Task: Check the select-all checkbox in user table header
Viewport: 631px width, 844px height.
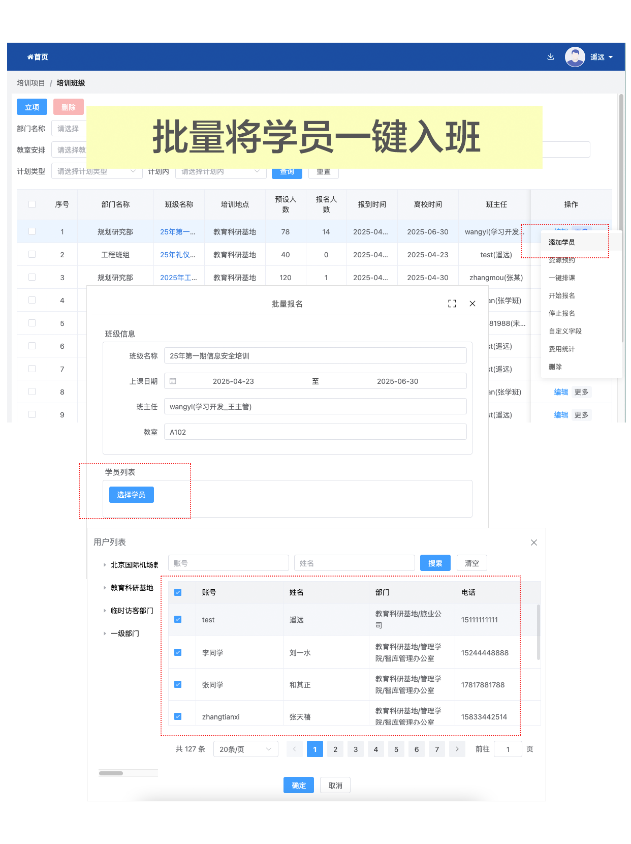Action: (x=178, y=592)
